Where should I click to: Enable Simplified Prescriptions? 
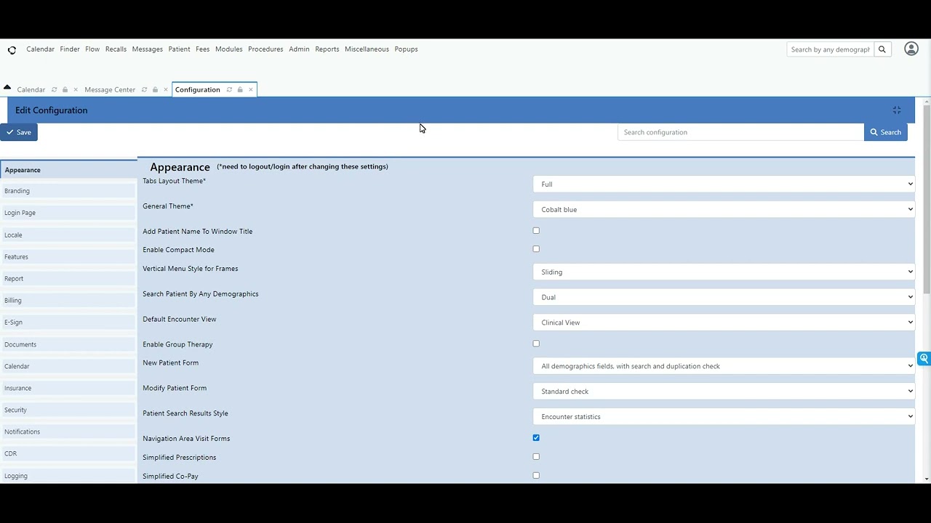coord(536,457)
